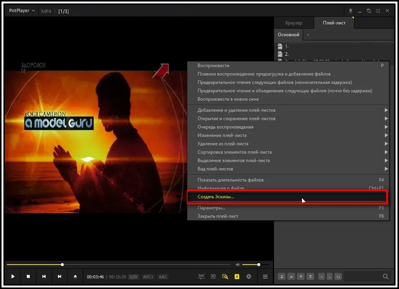399x289 pixels.
Task: Move selected item to playlist bottom
Action: pyautogui.click(x=310, y=277)
